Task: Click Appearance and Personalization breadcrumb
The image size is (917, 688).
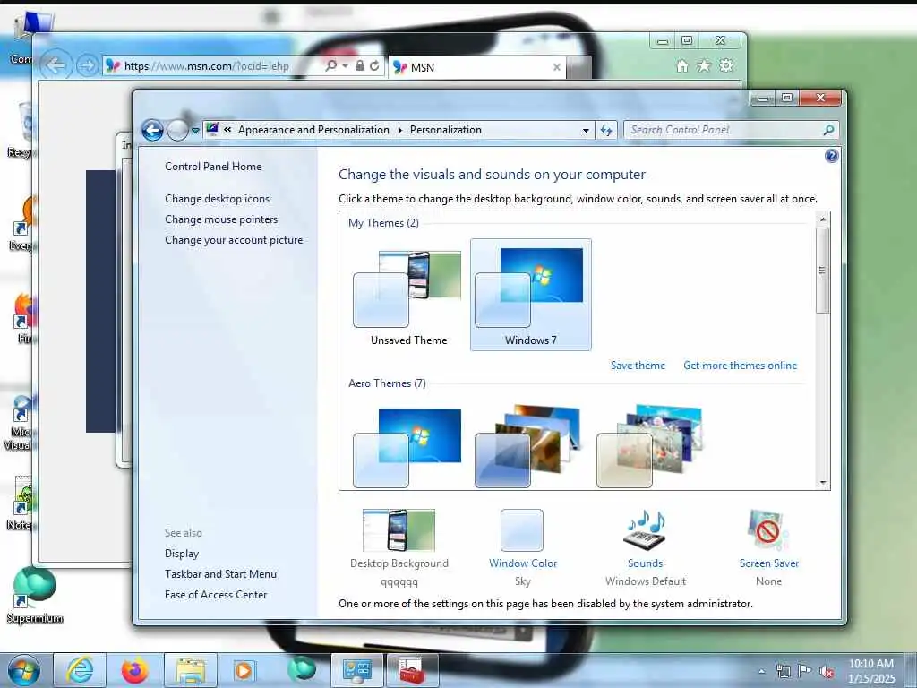Action: click(x=313, y=130)
